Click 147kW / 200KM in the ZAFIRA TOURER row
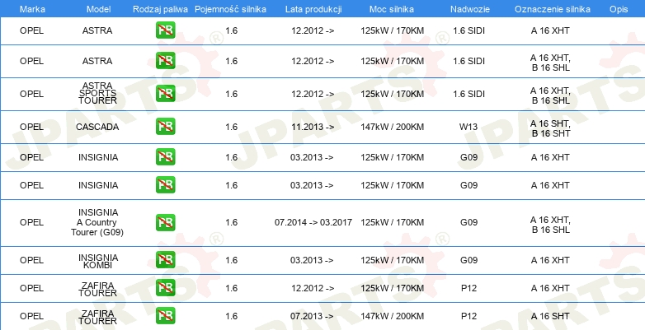Image resolution: width=645 pixels, height=330 pixels. (x=392, y=316)
